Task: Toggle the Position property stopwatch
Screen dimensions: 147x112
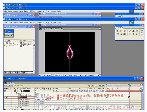Action: pos(19,97)
